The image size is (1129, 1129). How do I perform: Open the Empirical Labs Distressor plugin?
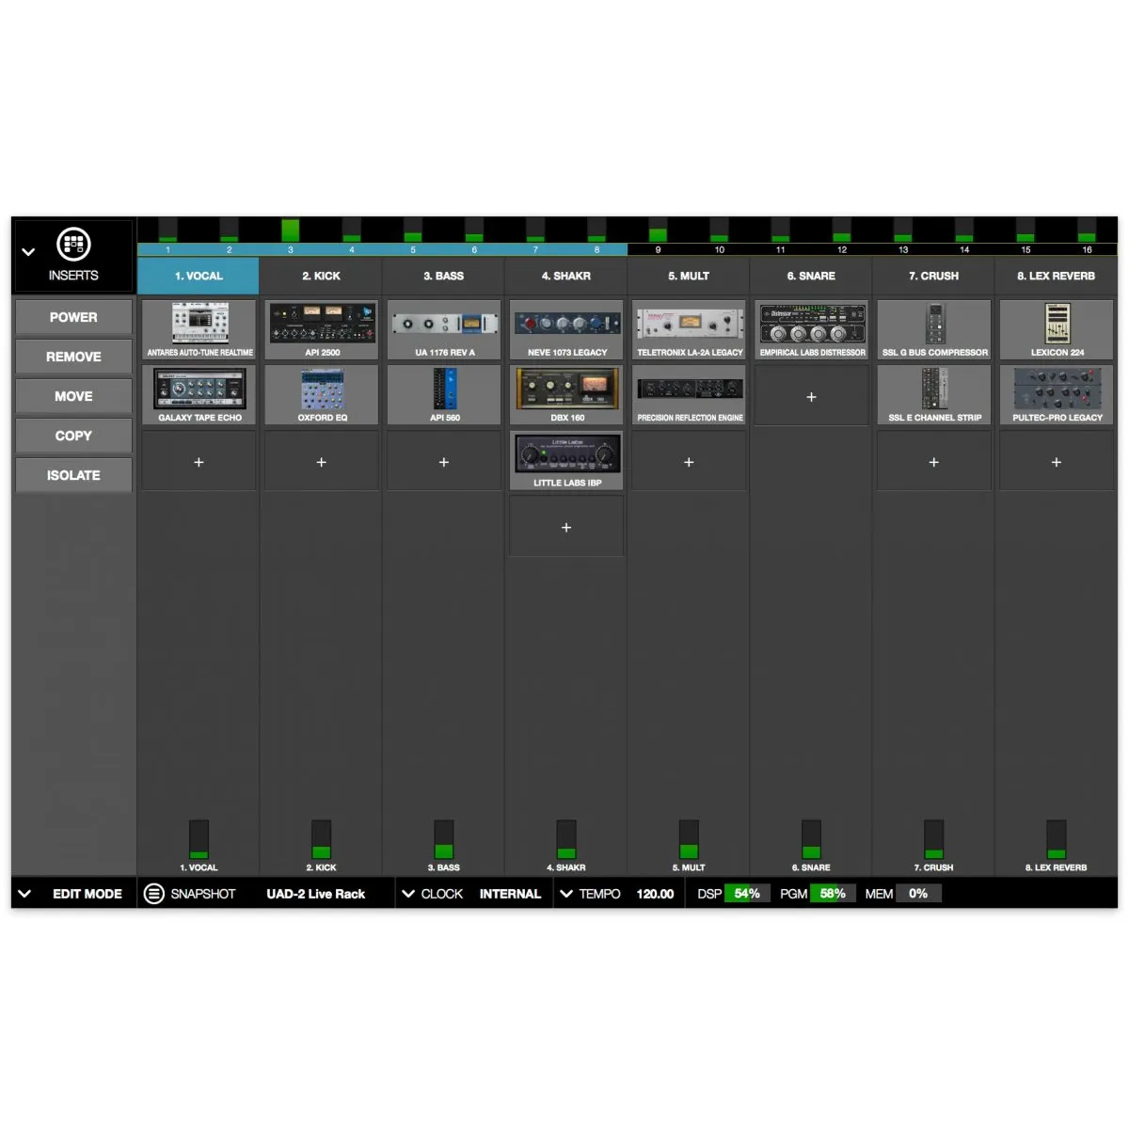point(812,329)
